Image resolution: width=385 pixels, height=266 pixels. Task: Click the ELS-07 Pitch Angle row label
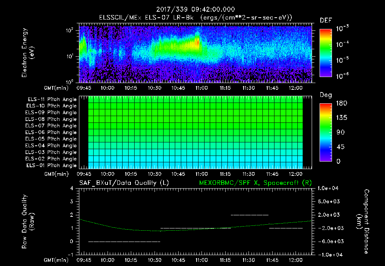51,126
